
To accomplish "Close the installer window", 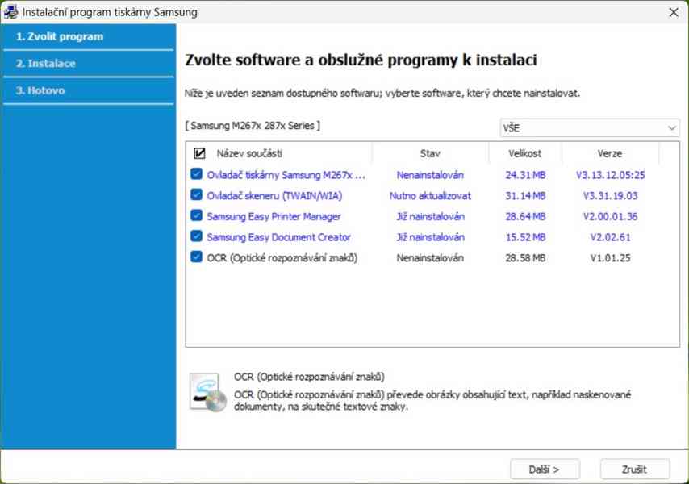I will pyautogui.click(x=674, y=12).
